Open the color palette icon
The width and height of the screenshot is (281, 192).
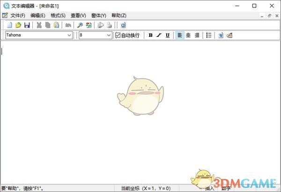click(229, 35)
